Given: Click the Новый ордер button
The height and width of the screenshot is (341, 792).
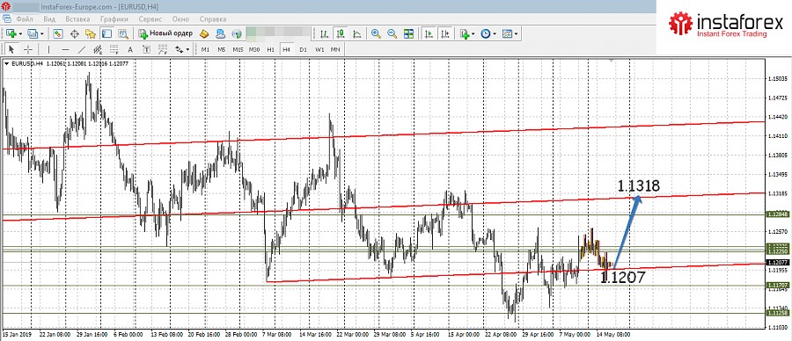Looking at the screenshot, I should 165,33.
